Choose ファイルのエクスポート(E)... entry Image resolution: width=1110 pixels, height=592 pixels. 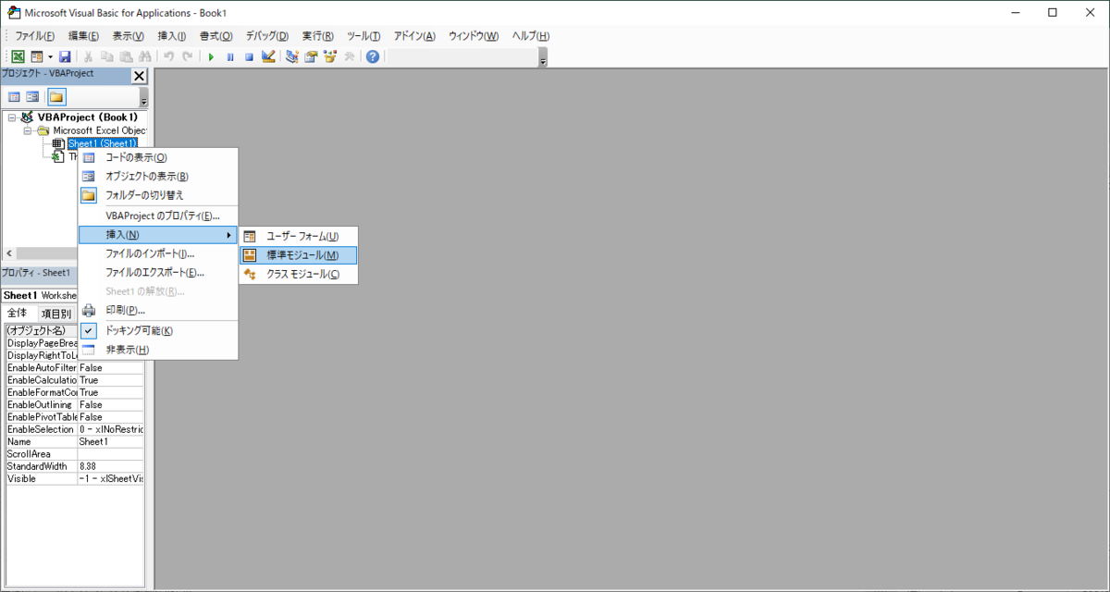click(x=157, y=272)
